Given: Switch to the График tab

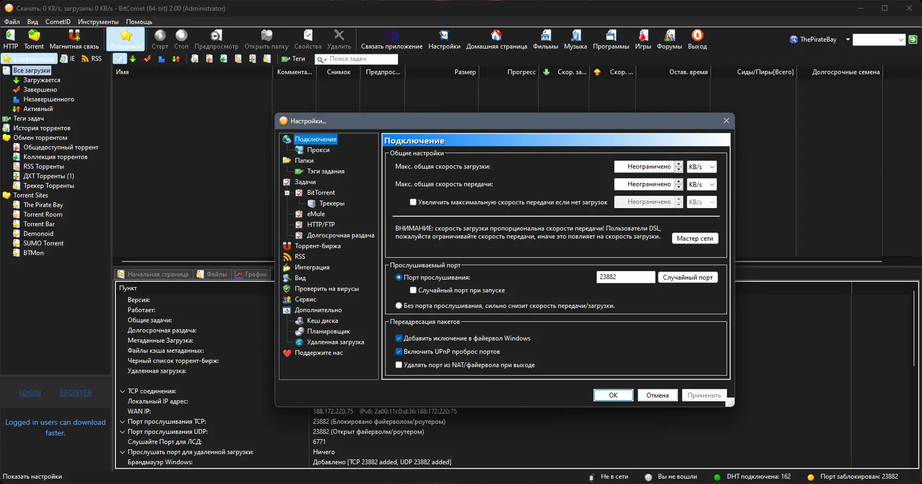Looking at the screenshot, I should pyautogui.click(x=251, y=274).
